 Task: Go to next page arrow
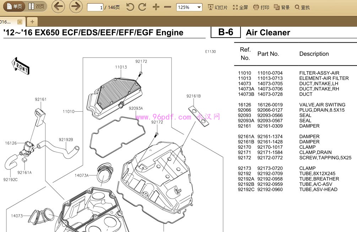pos(76,7)
